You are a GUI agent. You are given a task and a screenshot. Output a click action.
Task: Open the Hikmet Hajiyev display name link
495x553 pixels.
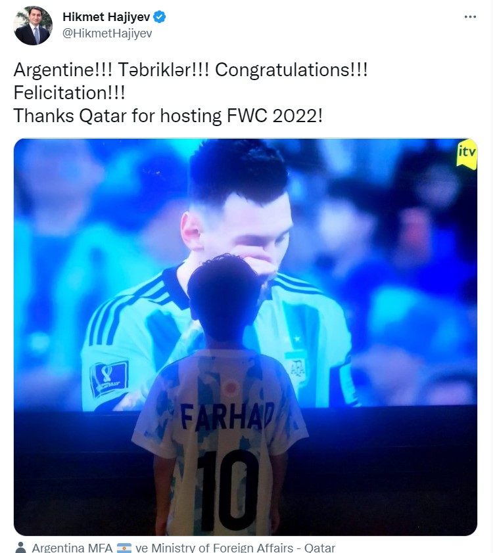[x=106, y=16]
